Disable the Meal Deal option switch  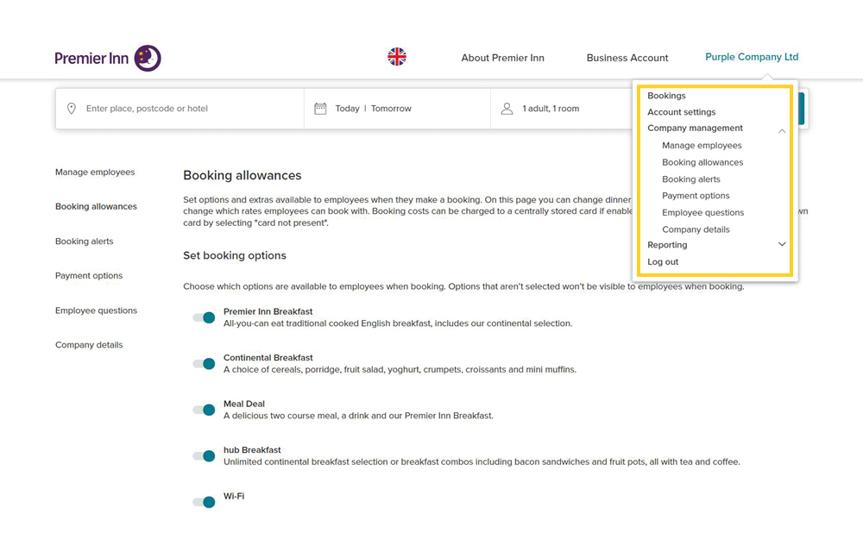pyautogui.click(x=205, y=410)
